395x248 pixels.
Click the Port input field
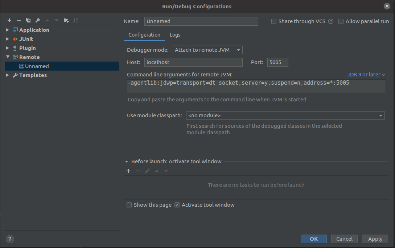277,62
